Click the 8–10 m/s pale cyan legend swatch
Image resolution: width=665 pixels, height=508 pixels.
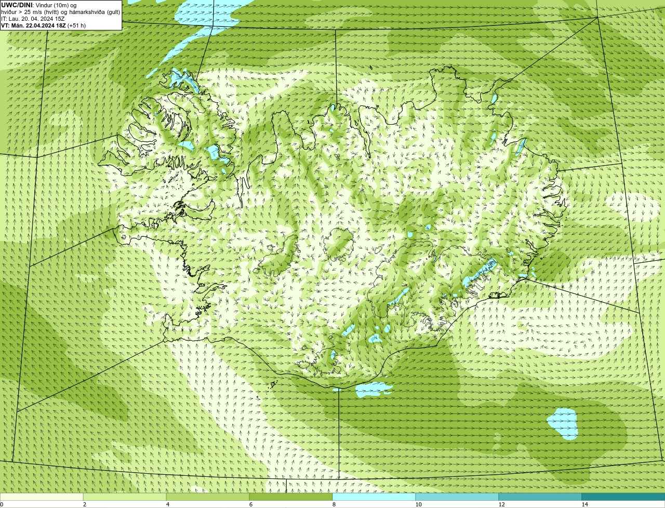point(374,497)
